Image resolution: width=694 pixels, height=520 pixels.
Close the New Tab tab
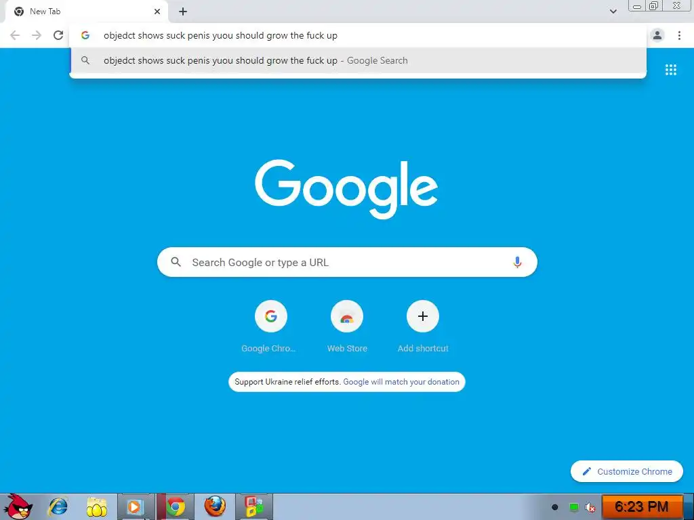tap(157, 12)
